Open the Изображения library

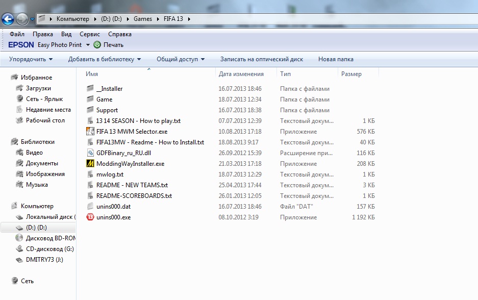pos(45,174)
